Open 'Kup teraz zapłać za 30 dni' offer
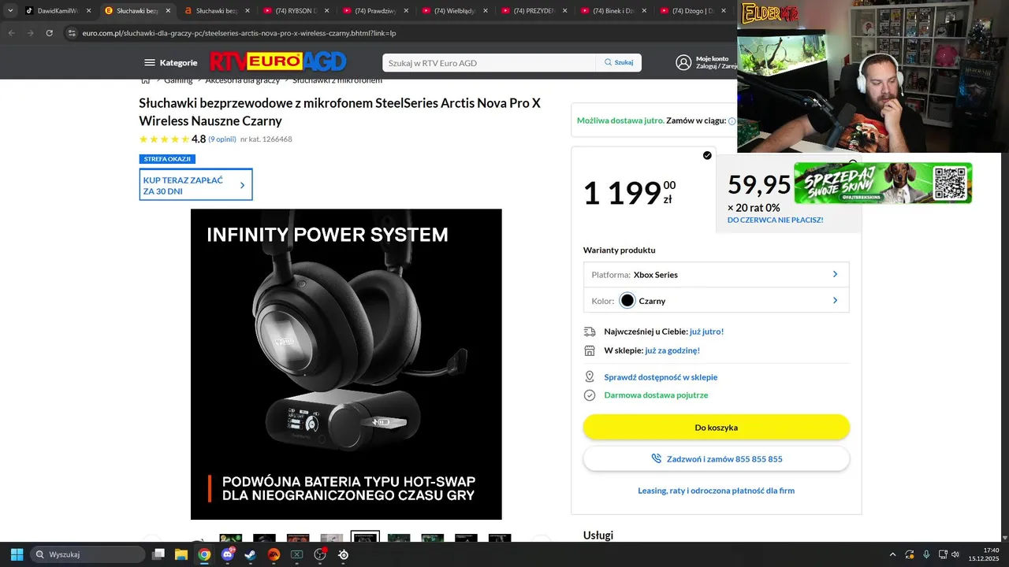Screen dimensions: 1009x567 pos(195,185)
